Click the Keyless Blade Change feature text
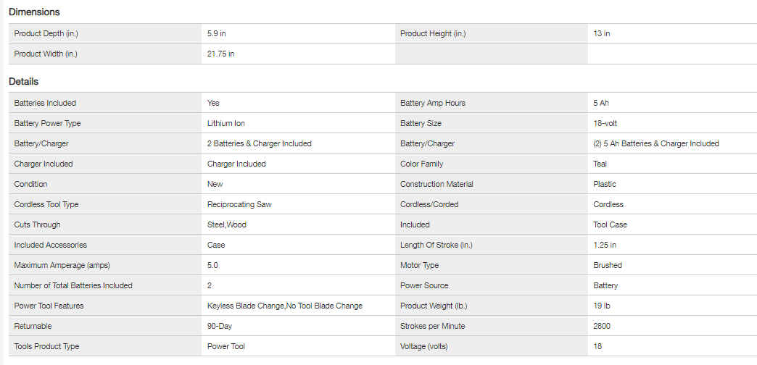 [243, 306]
